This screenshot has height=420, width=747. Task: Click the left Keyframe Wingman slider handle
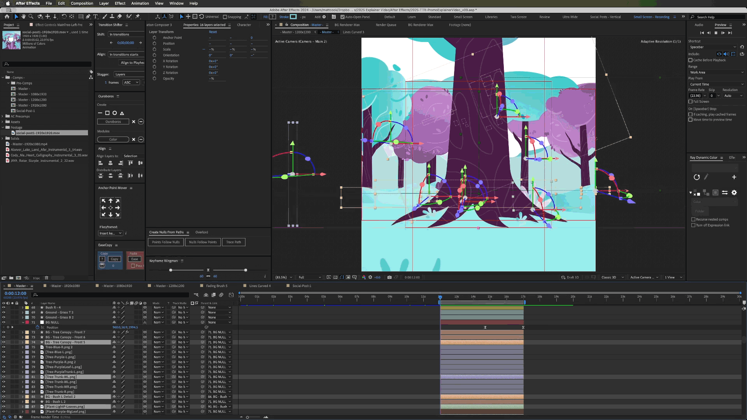coord(170,270)
